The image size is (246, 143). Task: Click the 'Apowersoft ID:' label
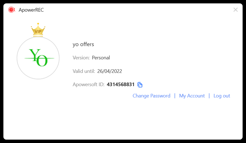88,84
